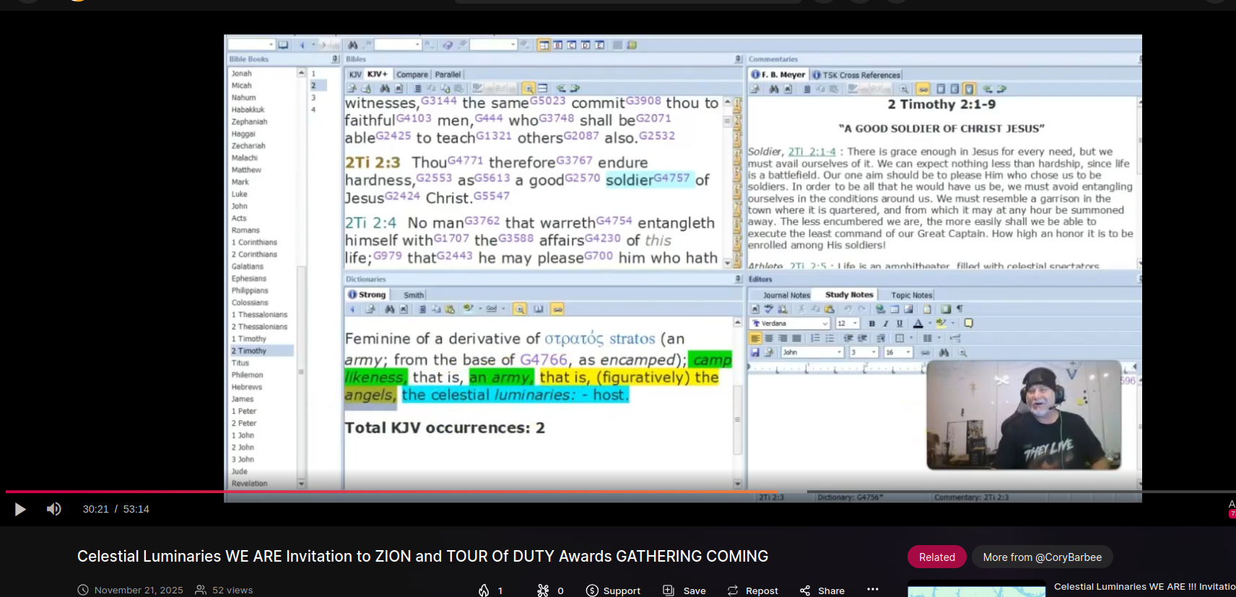Click the dictionary magnifier zoom icon
This screenshot has height=597, width=1236.
519,309
